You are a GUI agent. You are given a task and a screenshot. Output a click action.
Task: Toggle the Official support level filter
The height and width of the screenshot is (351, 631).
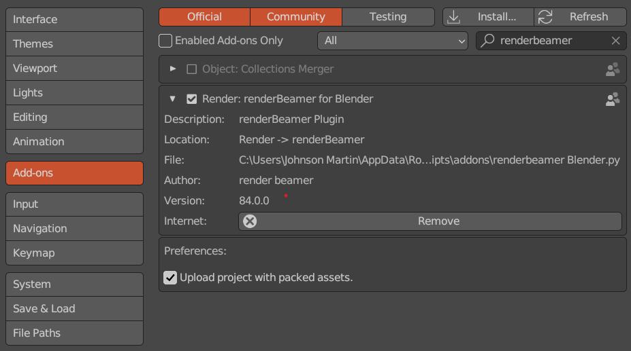coord(204,17)
